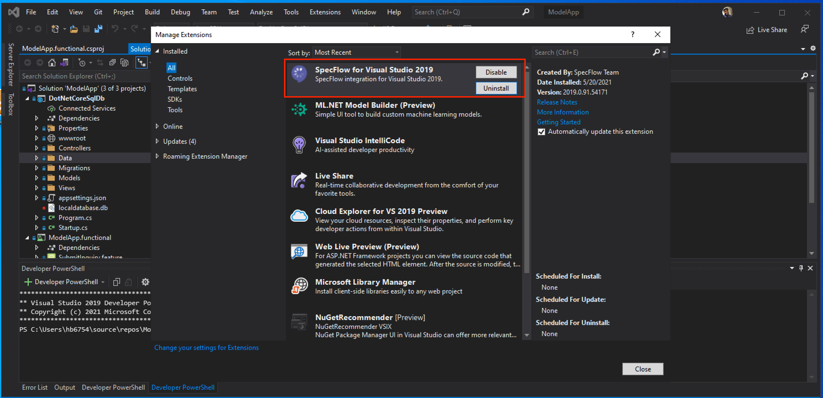Uninstall the SpecFlow extension

496,88
